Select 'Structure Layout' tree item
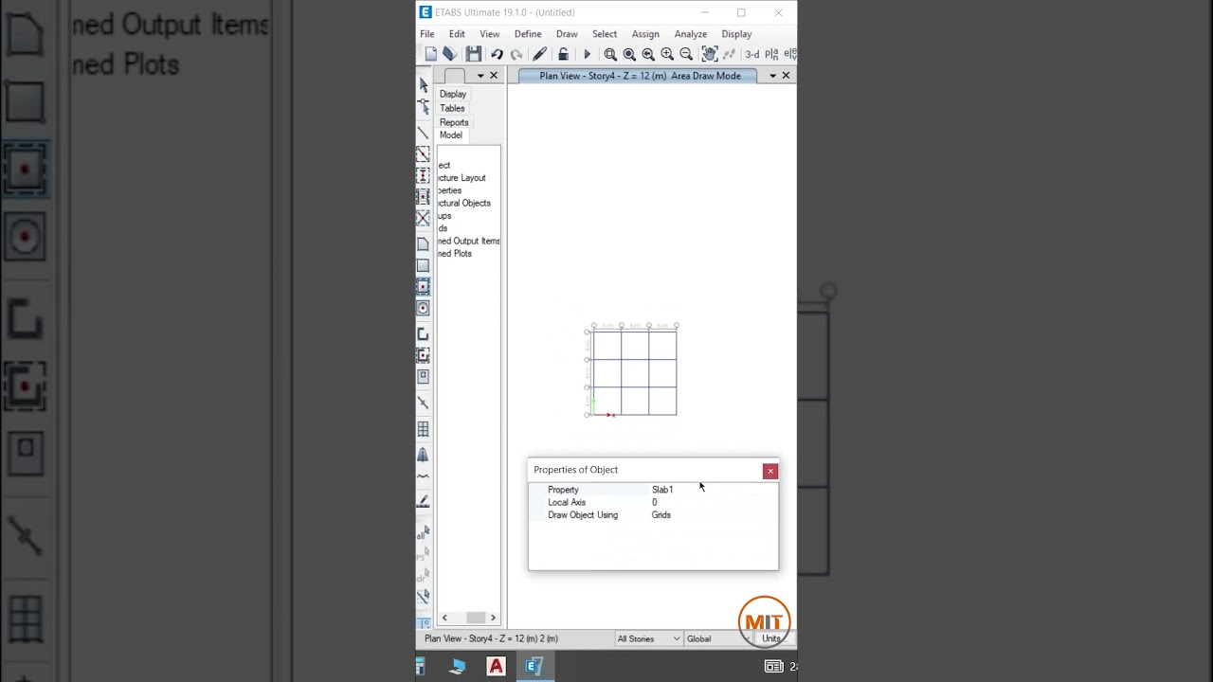Viewport: 1213px width, 682px height. [462, 178]
